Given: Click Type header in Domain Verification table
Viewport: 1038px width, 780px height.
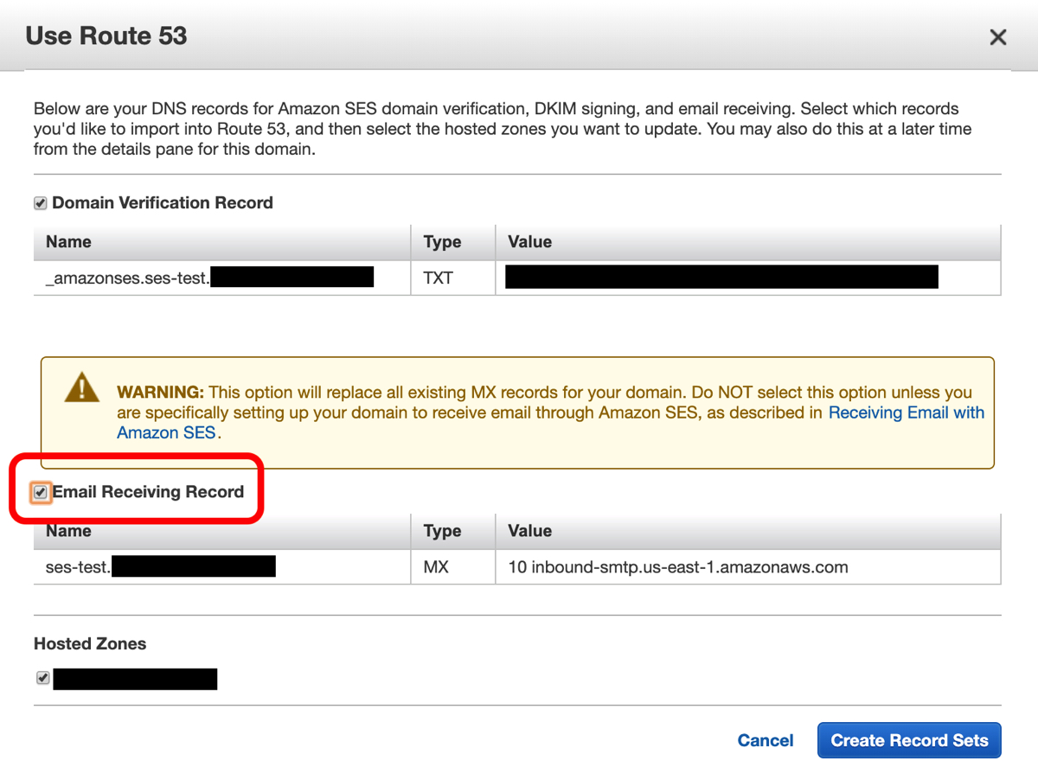Looking at the screenshot, I should (442, 242).
